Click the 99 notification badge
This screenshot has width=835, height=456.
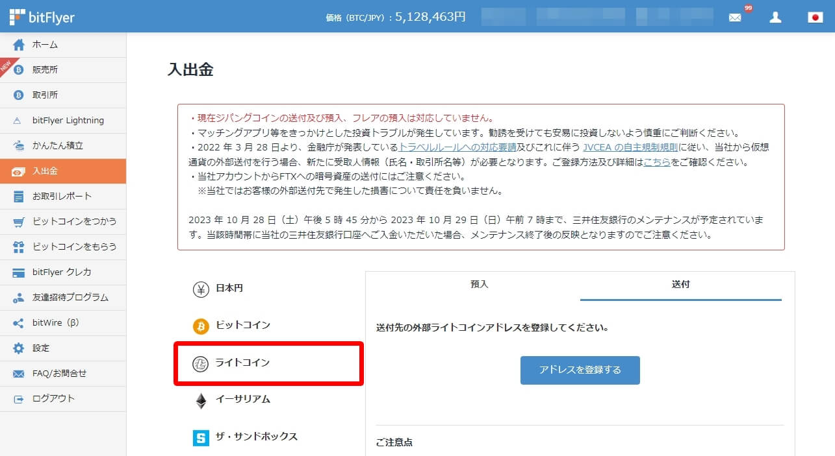coord(748,8)
